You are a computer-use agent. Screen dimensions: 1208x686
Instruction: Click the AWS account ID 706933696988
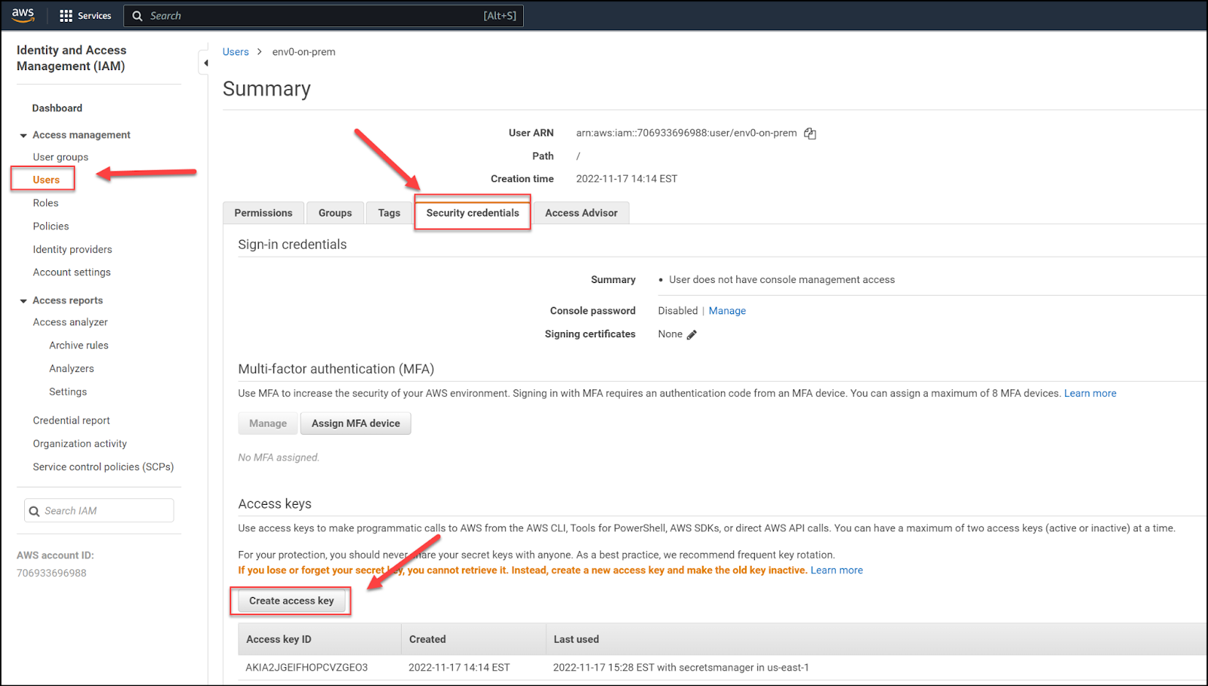(x=51, y=574)
